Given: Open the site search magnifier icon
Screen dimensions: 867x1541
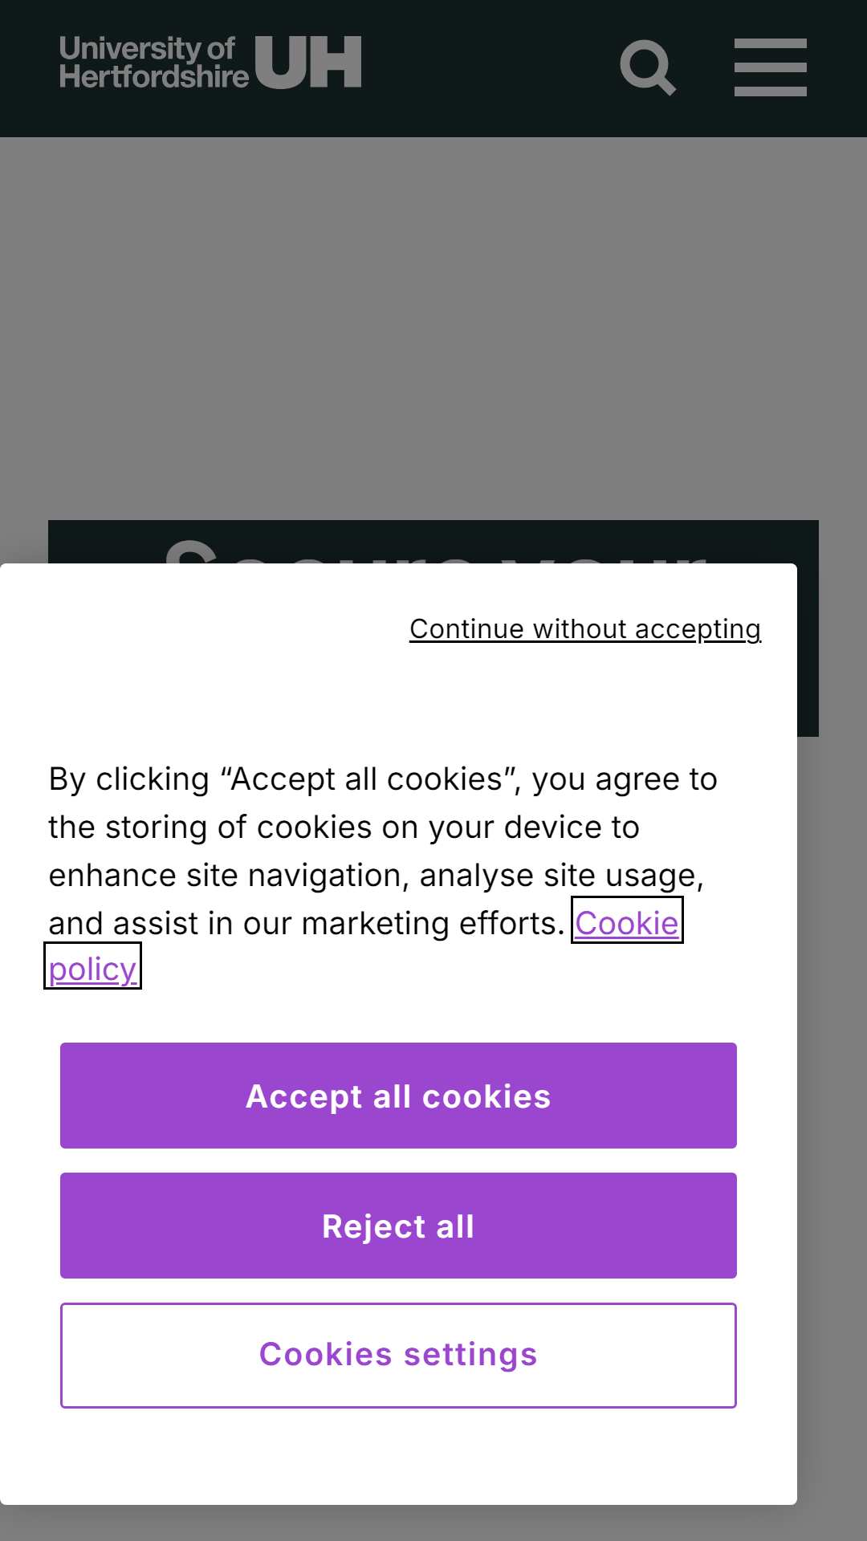Looking at the screenshot, I should point(648,68).
